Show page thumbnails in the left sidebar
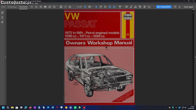Image resolution: width=196 pixels, height=110 pixels. 2,13
